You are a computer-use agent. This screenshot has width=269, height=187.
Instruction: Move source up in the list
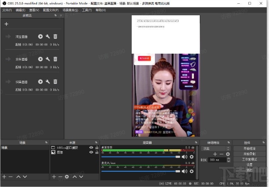tap(74, 177)
